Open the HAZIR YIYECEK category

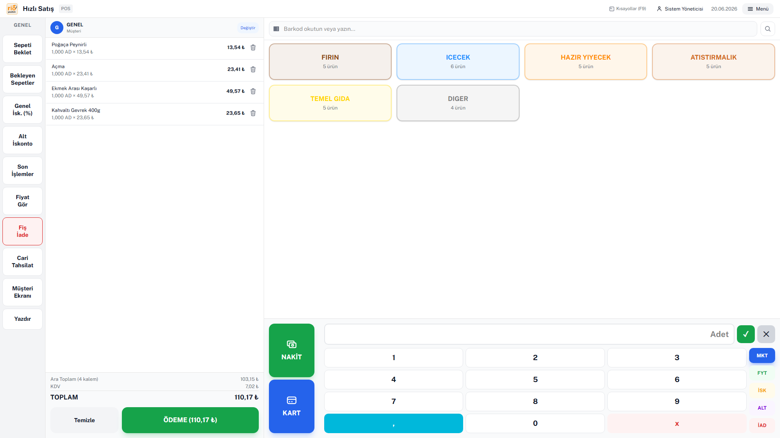(586, 62)
